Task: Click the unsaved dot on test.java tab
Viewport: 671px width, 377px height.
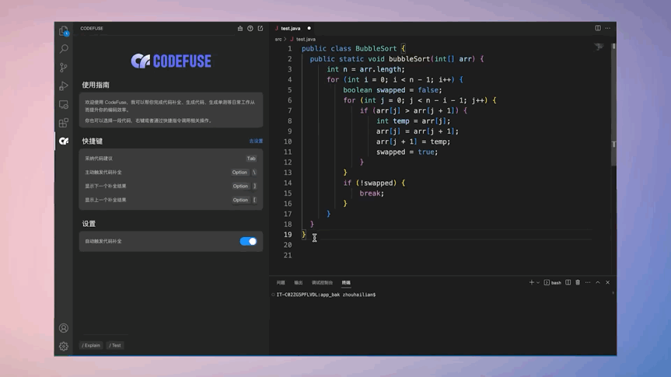Action: (309, 28)
